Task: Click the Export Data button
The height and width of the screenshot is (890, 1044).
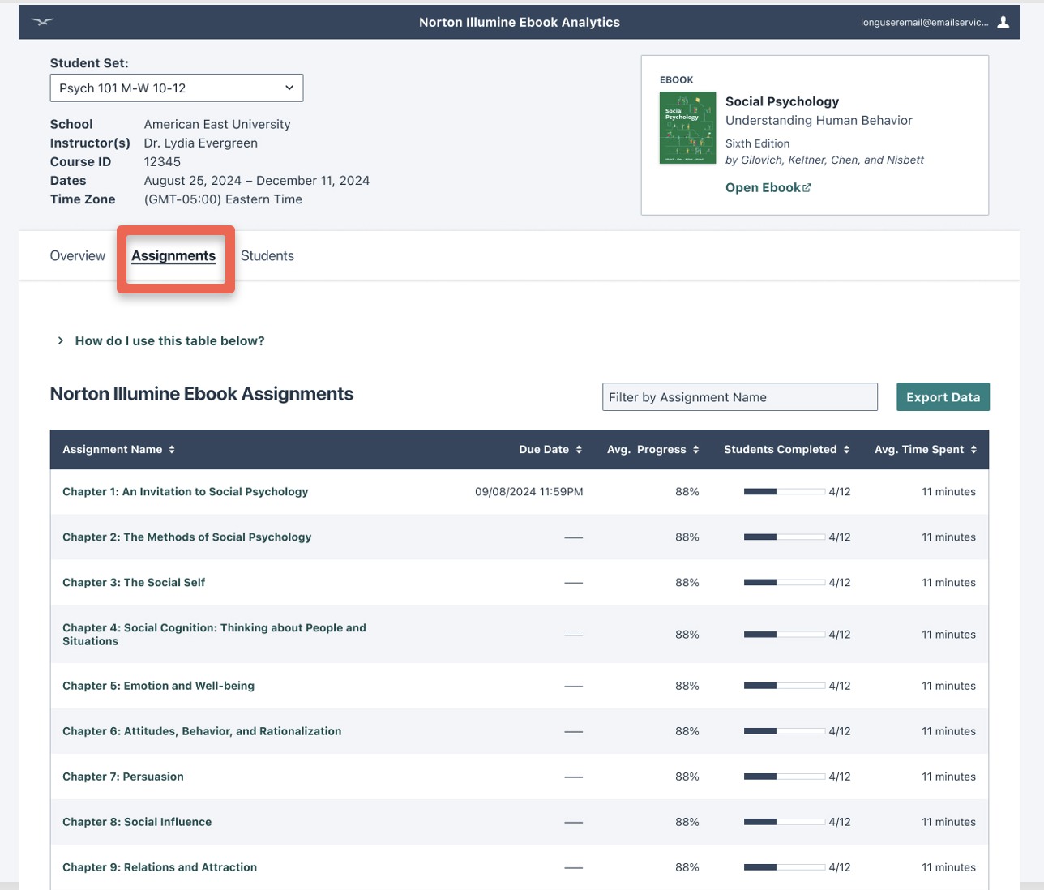Action: point(943,397)
